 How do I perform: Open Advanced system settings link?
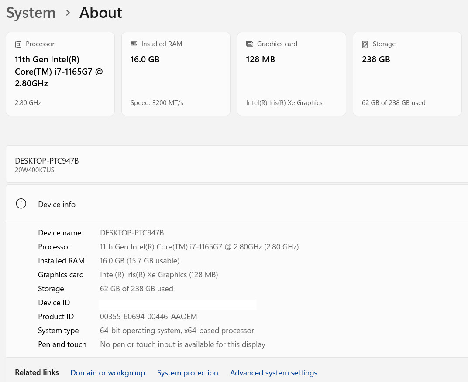[x=273, y=373]
